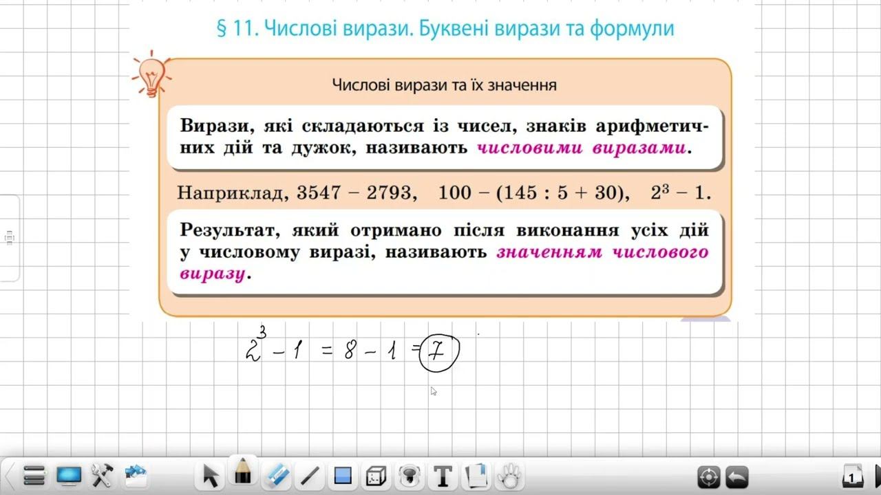Image resolution: width=881 pixels, height=495 pixels.
Task: Select the eraser tool
Action: point(277,475)
